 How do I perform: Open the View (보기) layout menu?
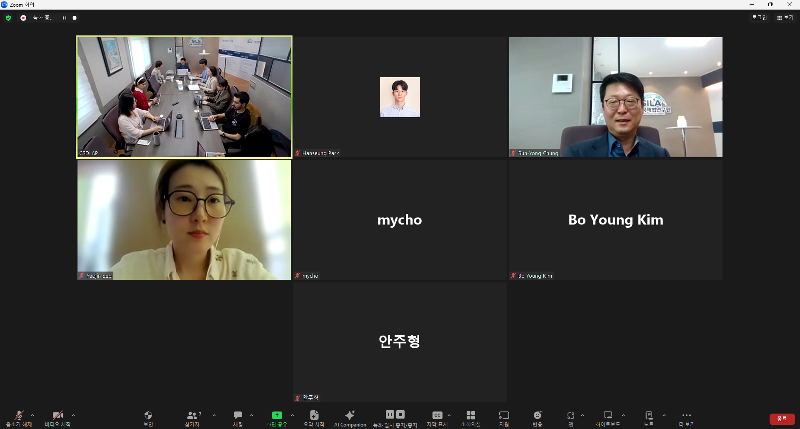(x=785, y=18)
